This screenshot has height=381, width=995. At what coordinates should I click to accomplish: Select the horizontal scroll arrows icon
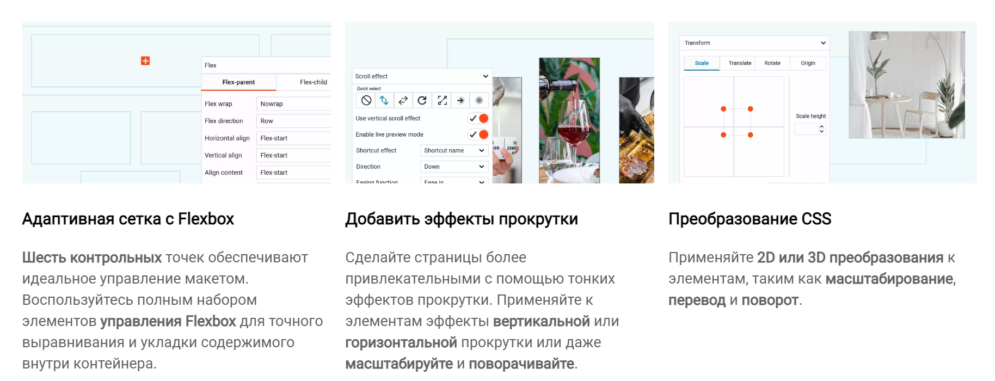(x=403, y=100)
